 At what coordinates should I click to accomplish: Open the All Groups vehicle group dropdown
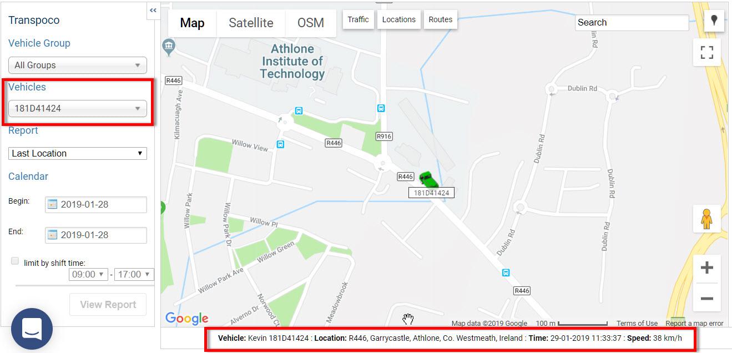click(x=78, y=65)
